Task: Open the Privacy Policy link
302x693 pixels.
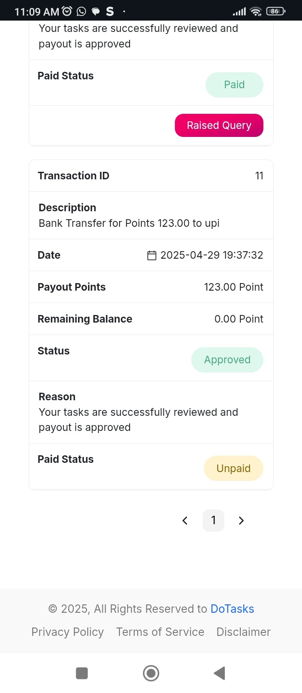Action: [68, 632]
